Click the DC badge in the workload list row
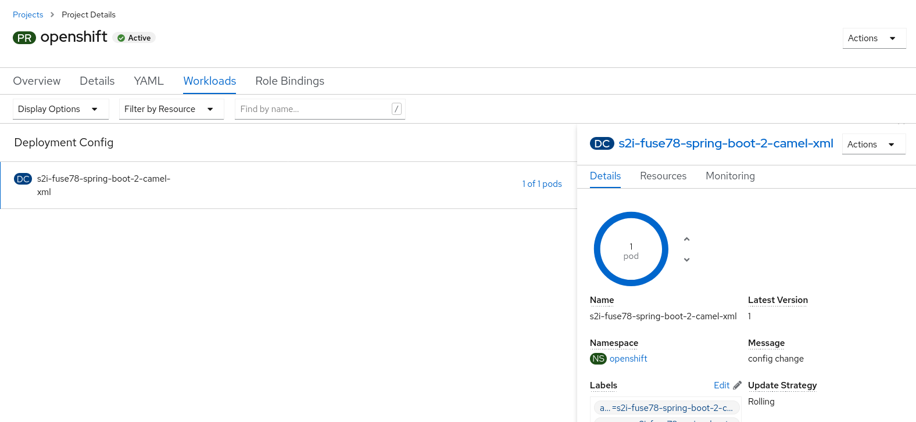This screenshot has width=916, height=422. [x=23, y=179]
